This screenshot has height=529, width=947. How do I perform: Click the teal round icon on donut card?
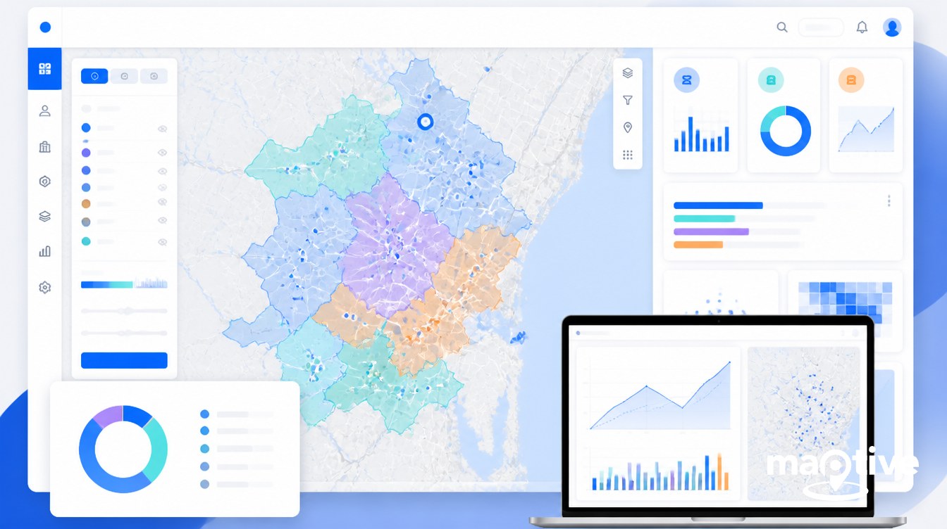pos(771,80)
